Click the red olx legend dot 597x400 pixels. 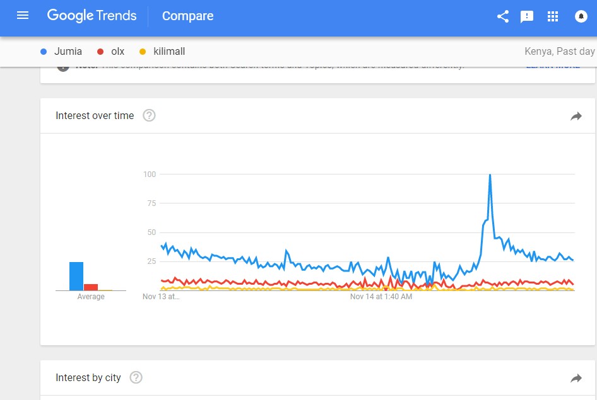[100, 52]
